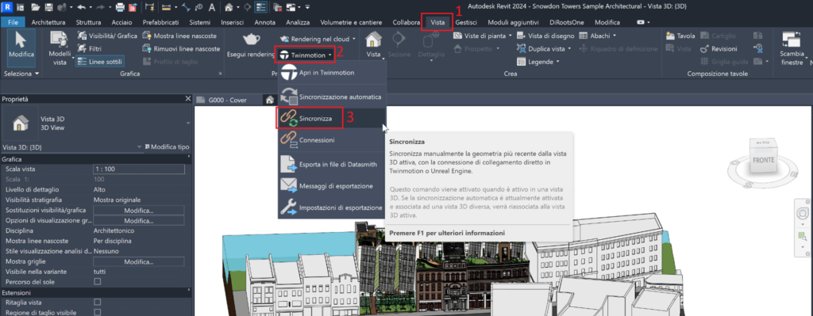This screenshot has height=316, width=813.
Task: Click the Analizza ribbon tab
Action: tap(298, 22)
